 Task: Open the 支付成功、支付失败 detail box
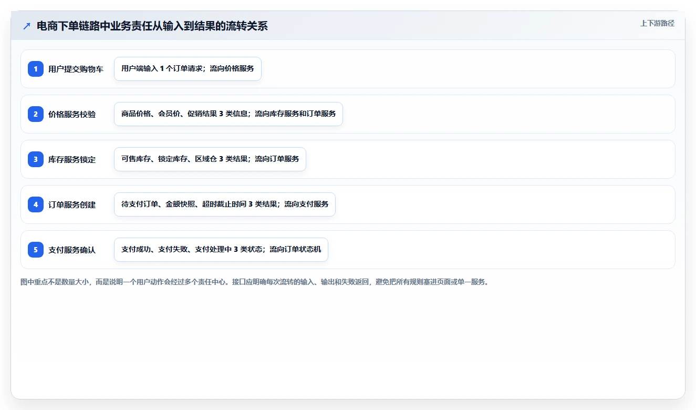[x=221, y=250]
